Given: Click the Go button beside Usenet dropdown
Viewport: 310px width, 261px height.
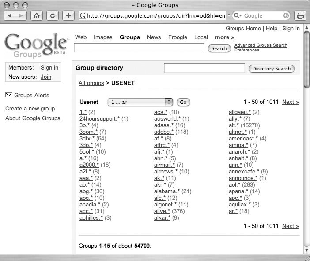Looking at the screenshot, I should point(183,102).
